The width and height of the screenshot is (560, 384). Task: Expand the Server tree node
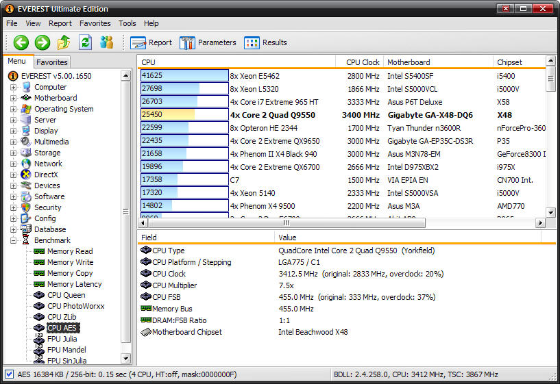coord(13,120)
